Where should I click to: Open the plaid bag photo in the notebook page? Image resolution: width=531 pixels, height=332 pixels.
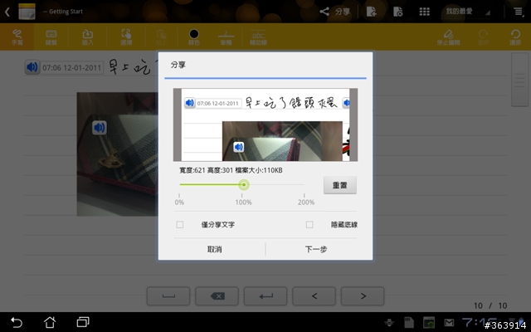coord(117,154)
